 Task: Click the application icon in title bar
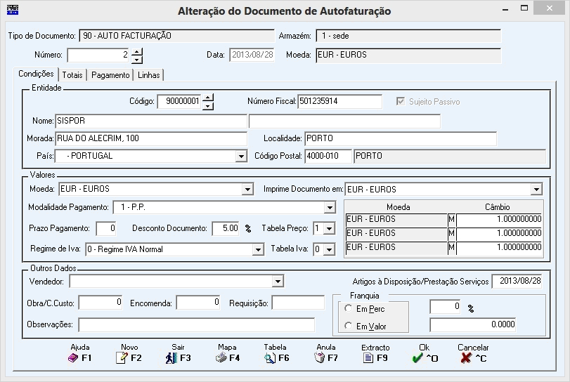point(13,9)
